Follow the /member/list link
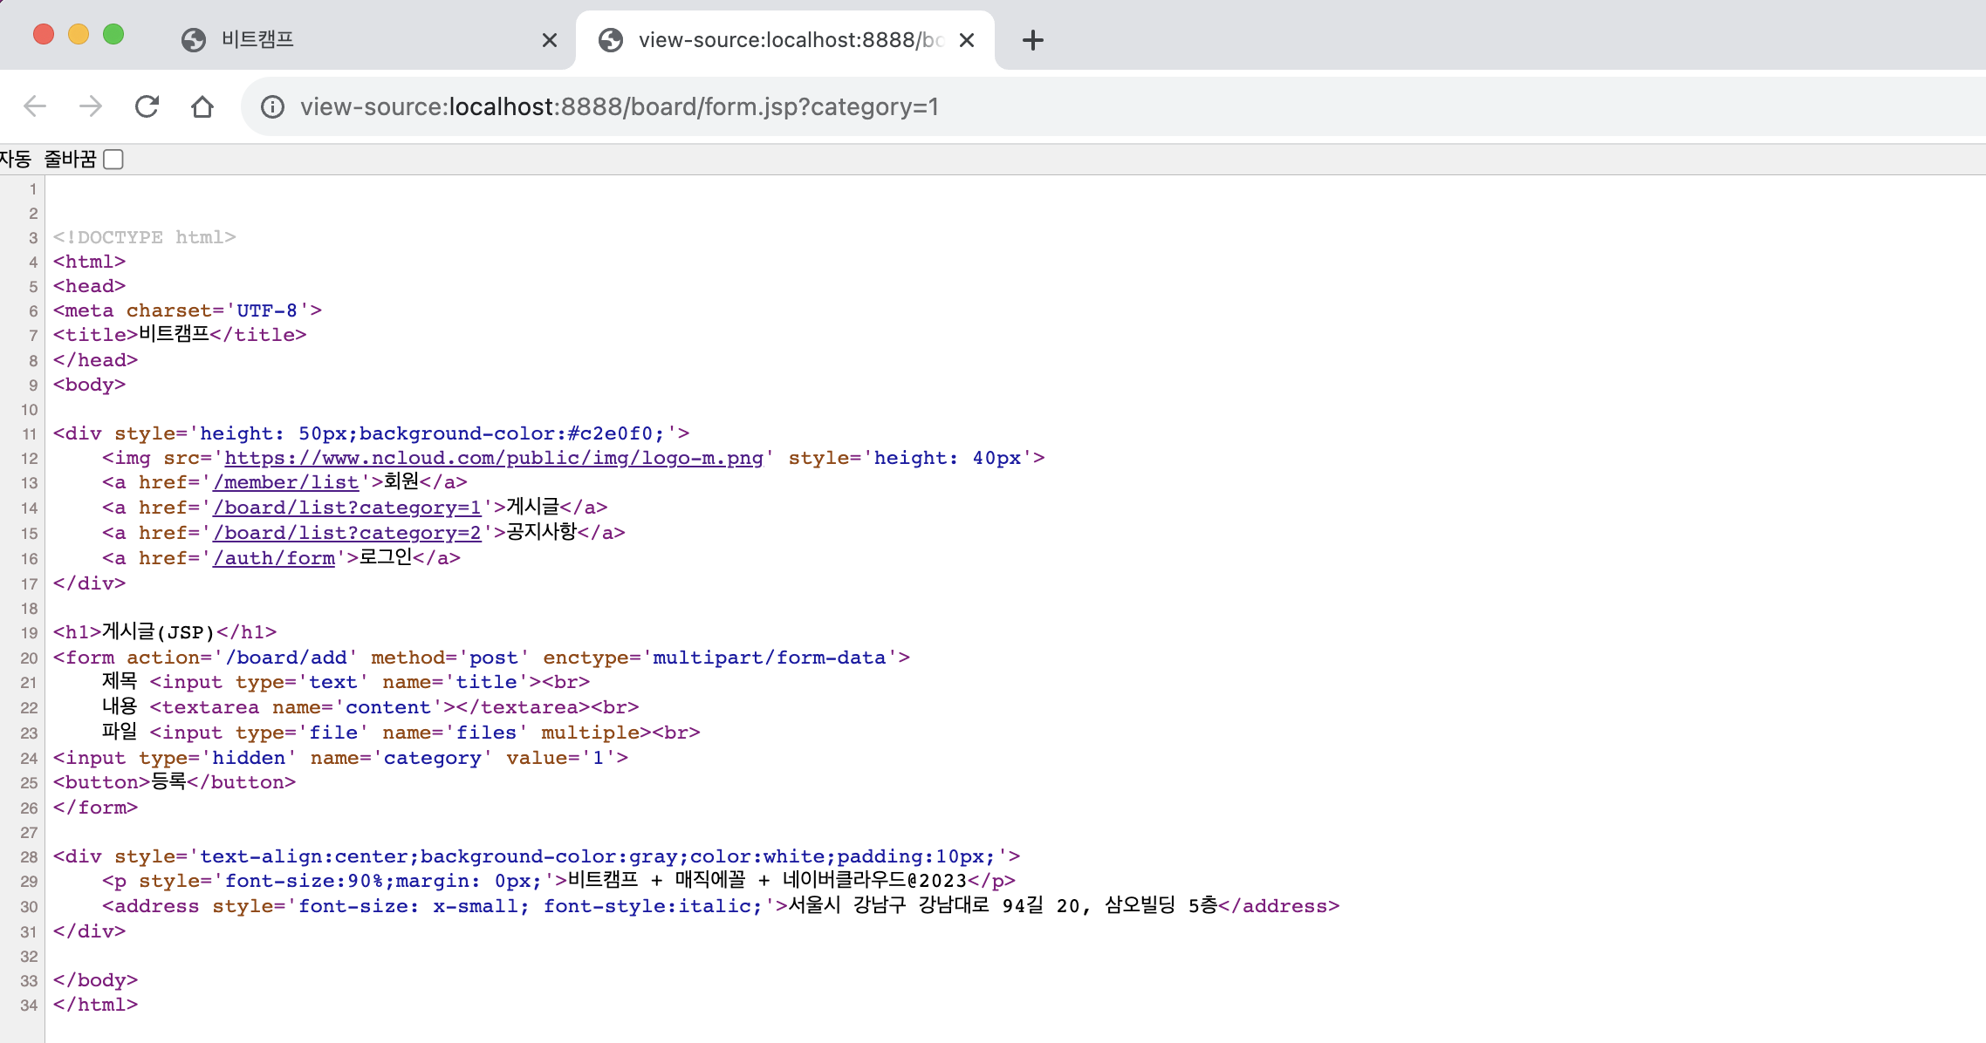 pyautogui.click(x=286, y=482)
